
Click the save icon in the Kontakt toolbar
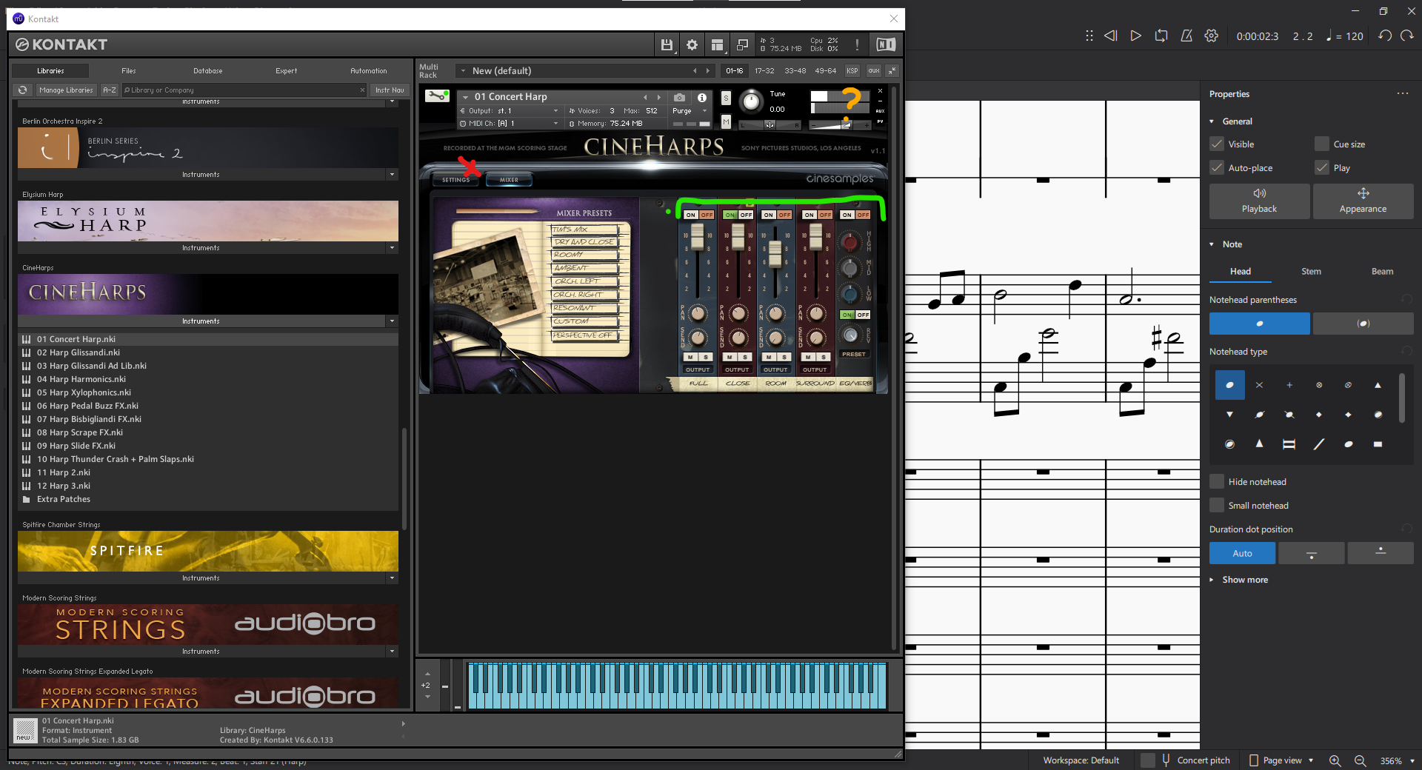666,44
